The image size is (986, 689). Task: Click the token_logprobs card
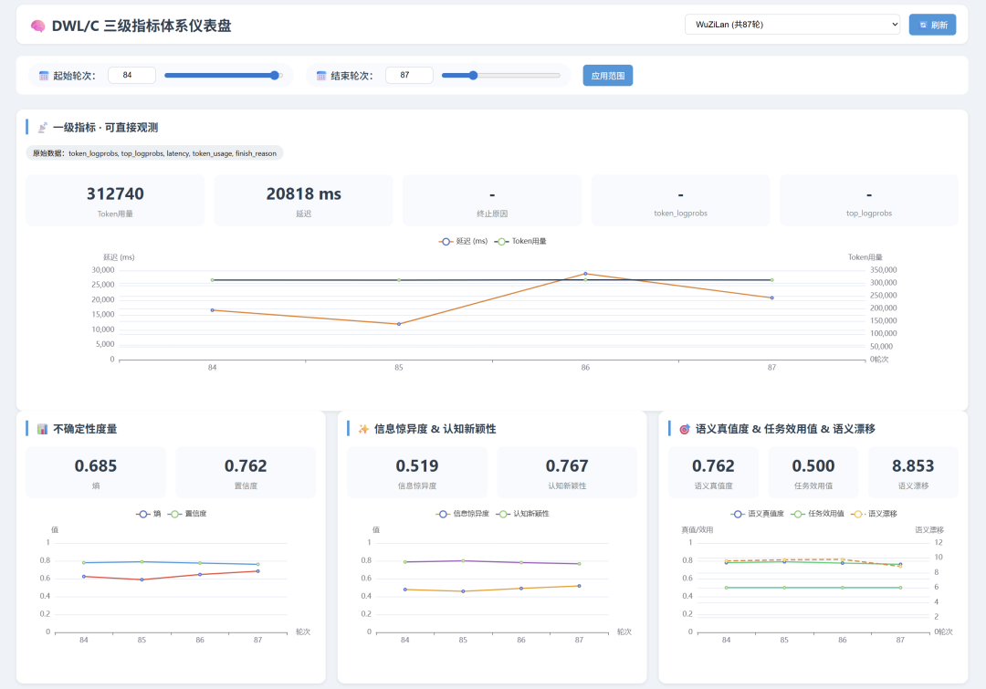680,201
